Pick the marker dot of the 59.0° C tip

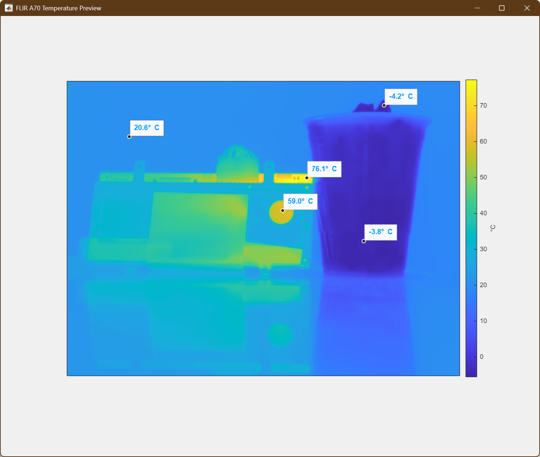click(283, 210)
